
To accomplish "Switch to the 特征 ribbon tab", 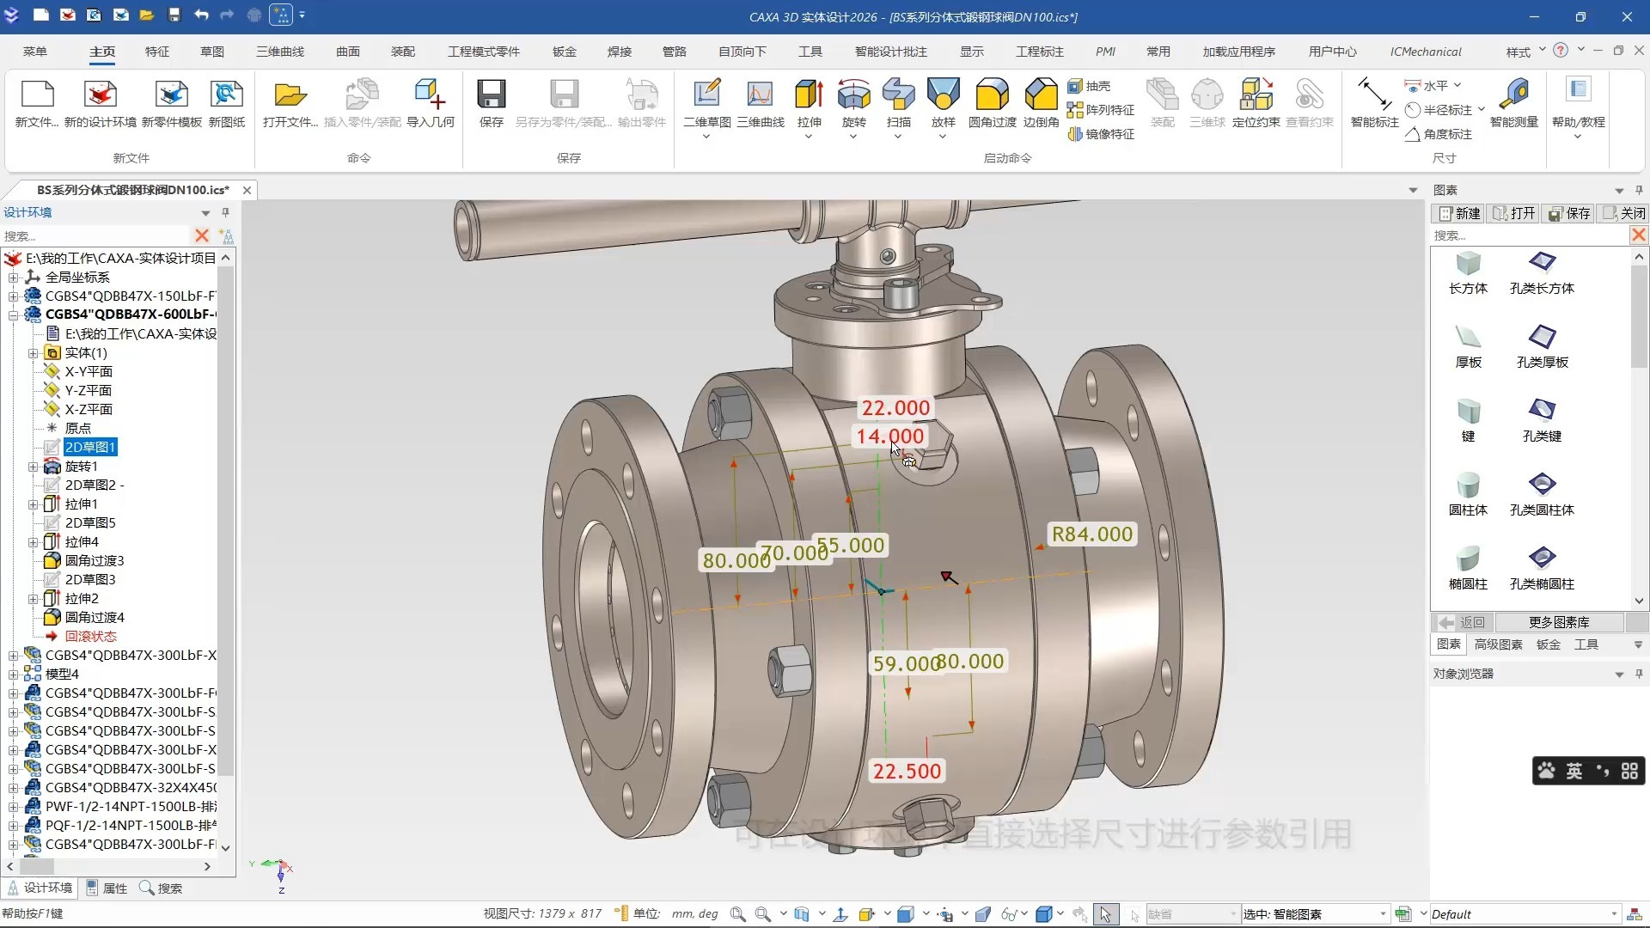I will tap(157, 52).
